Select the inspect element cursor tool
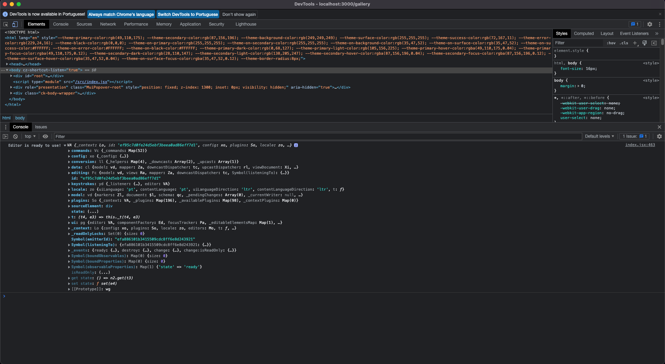Viewport: 665px width, 364px height. point(5,24)
